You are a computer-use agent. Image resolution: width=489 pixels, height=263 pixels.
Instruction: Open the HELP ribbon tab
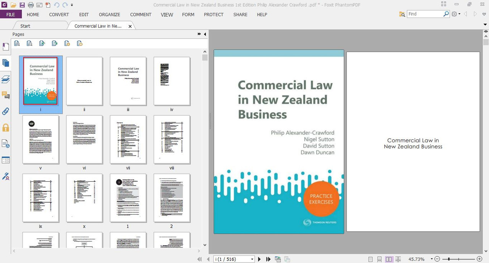(262, 15)
